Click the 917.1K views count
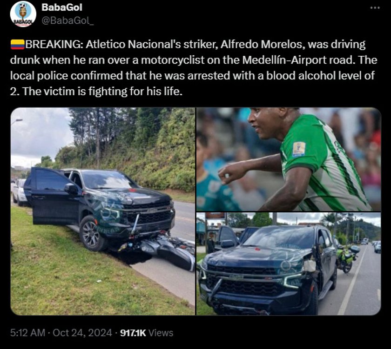391x349 pixels. point(133,333)
